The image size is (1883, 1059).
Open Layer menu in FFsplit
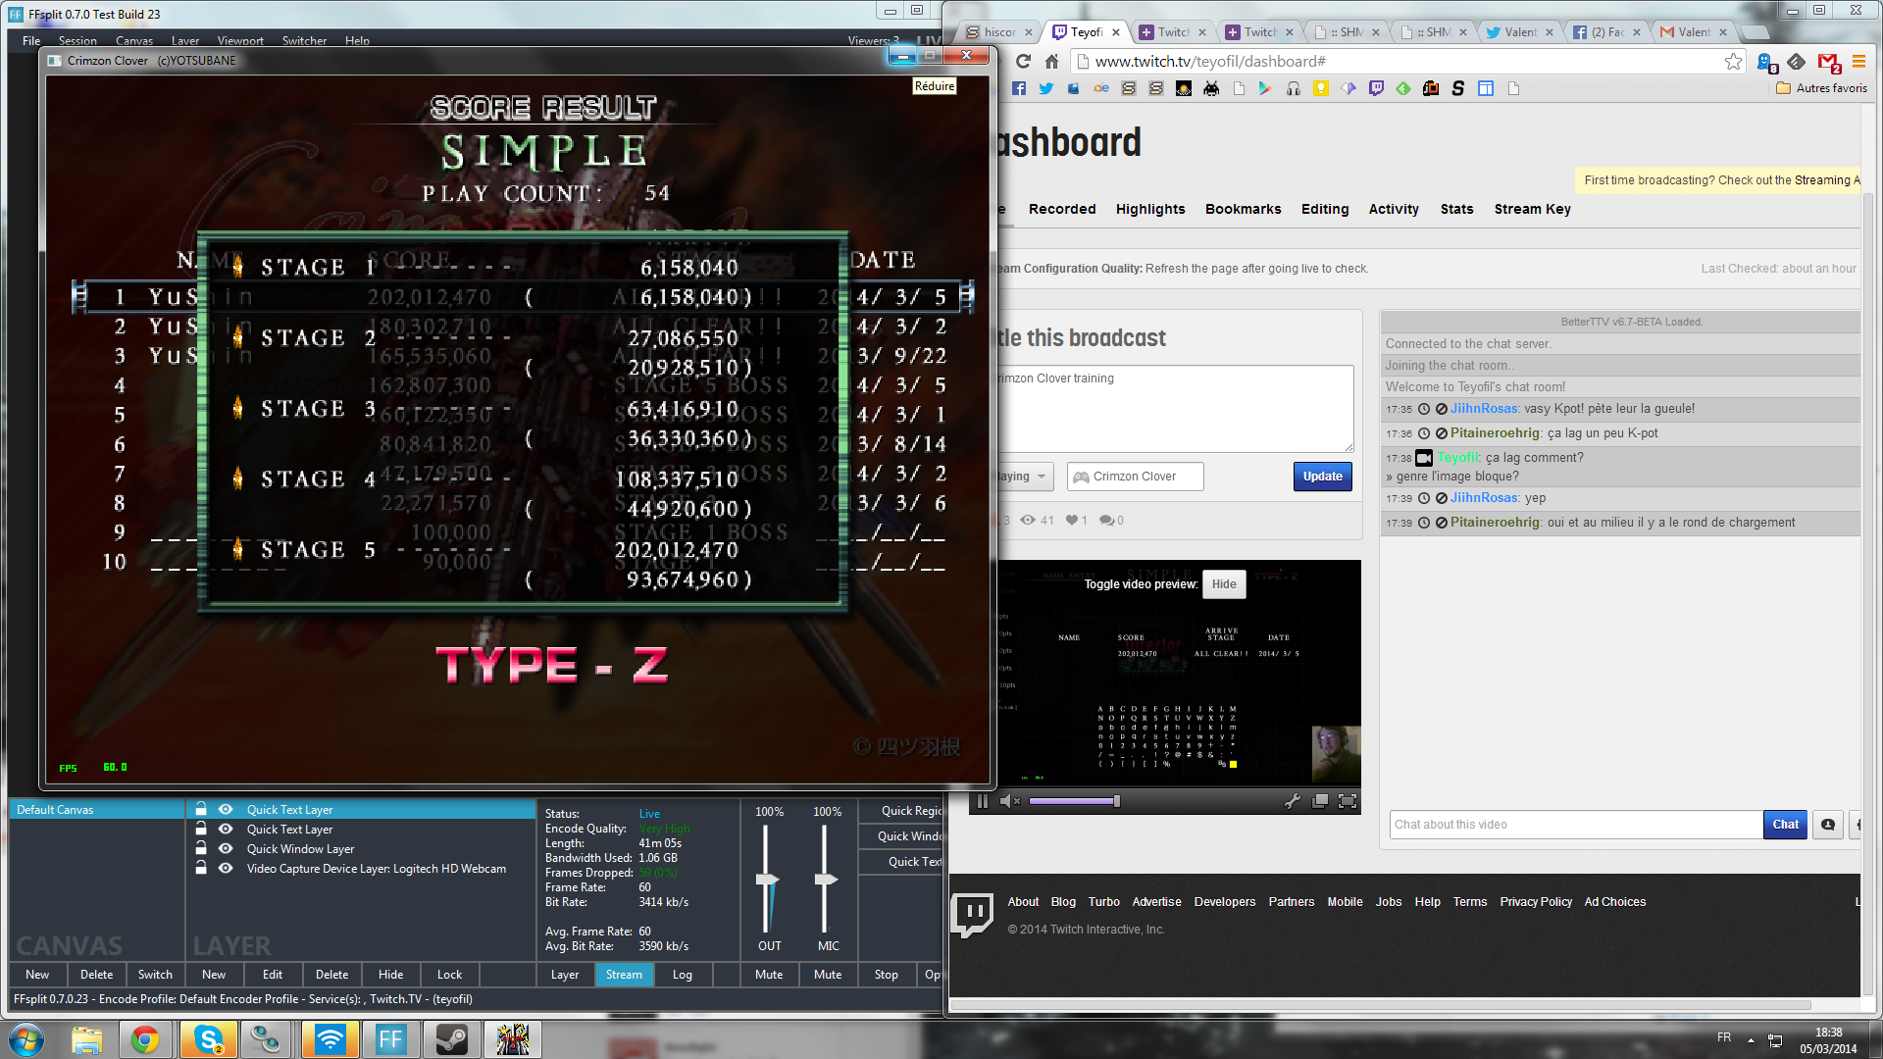pos(185,41)
